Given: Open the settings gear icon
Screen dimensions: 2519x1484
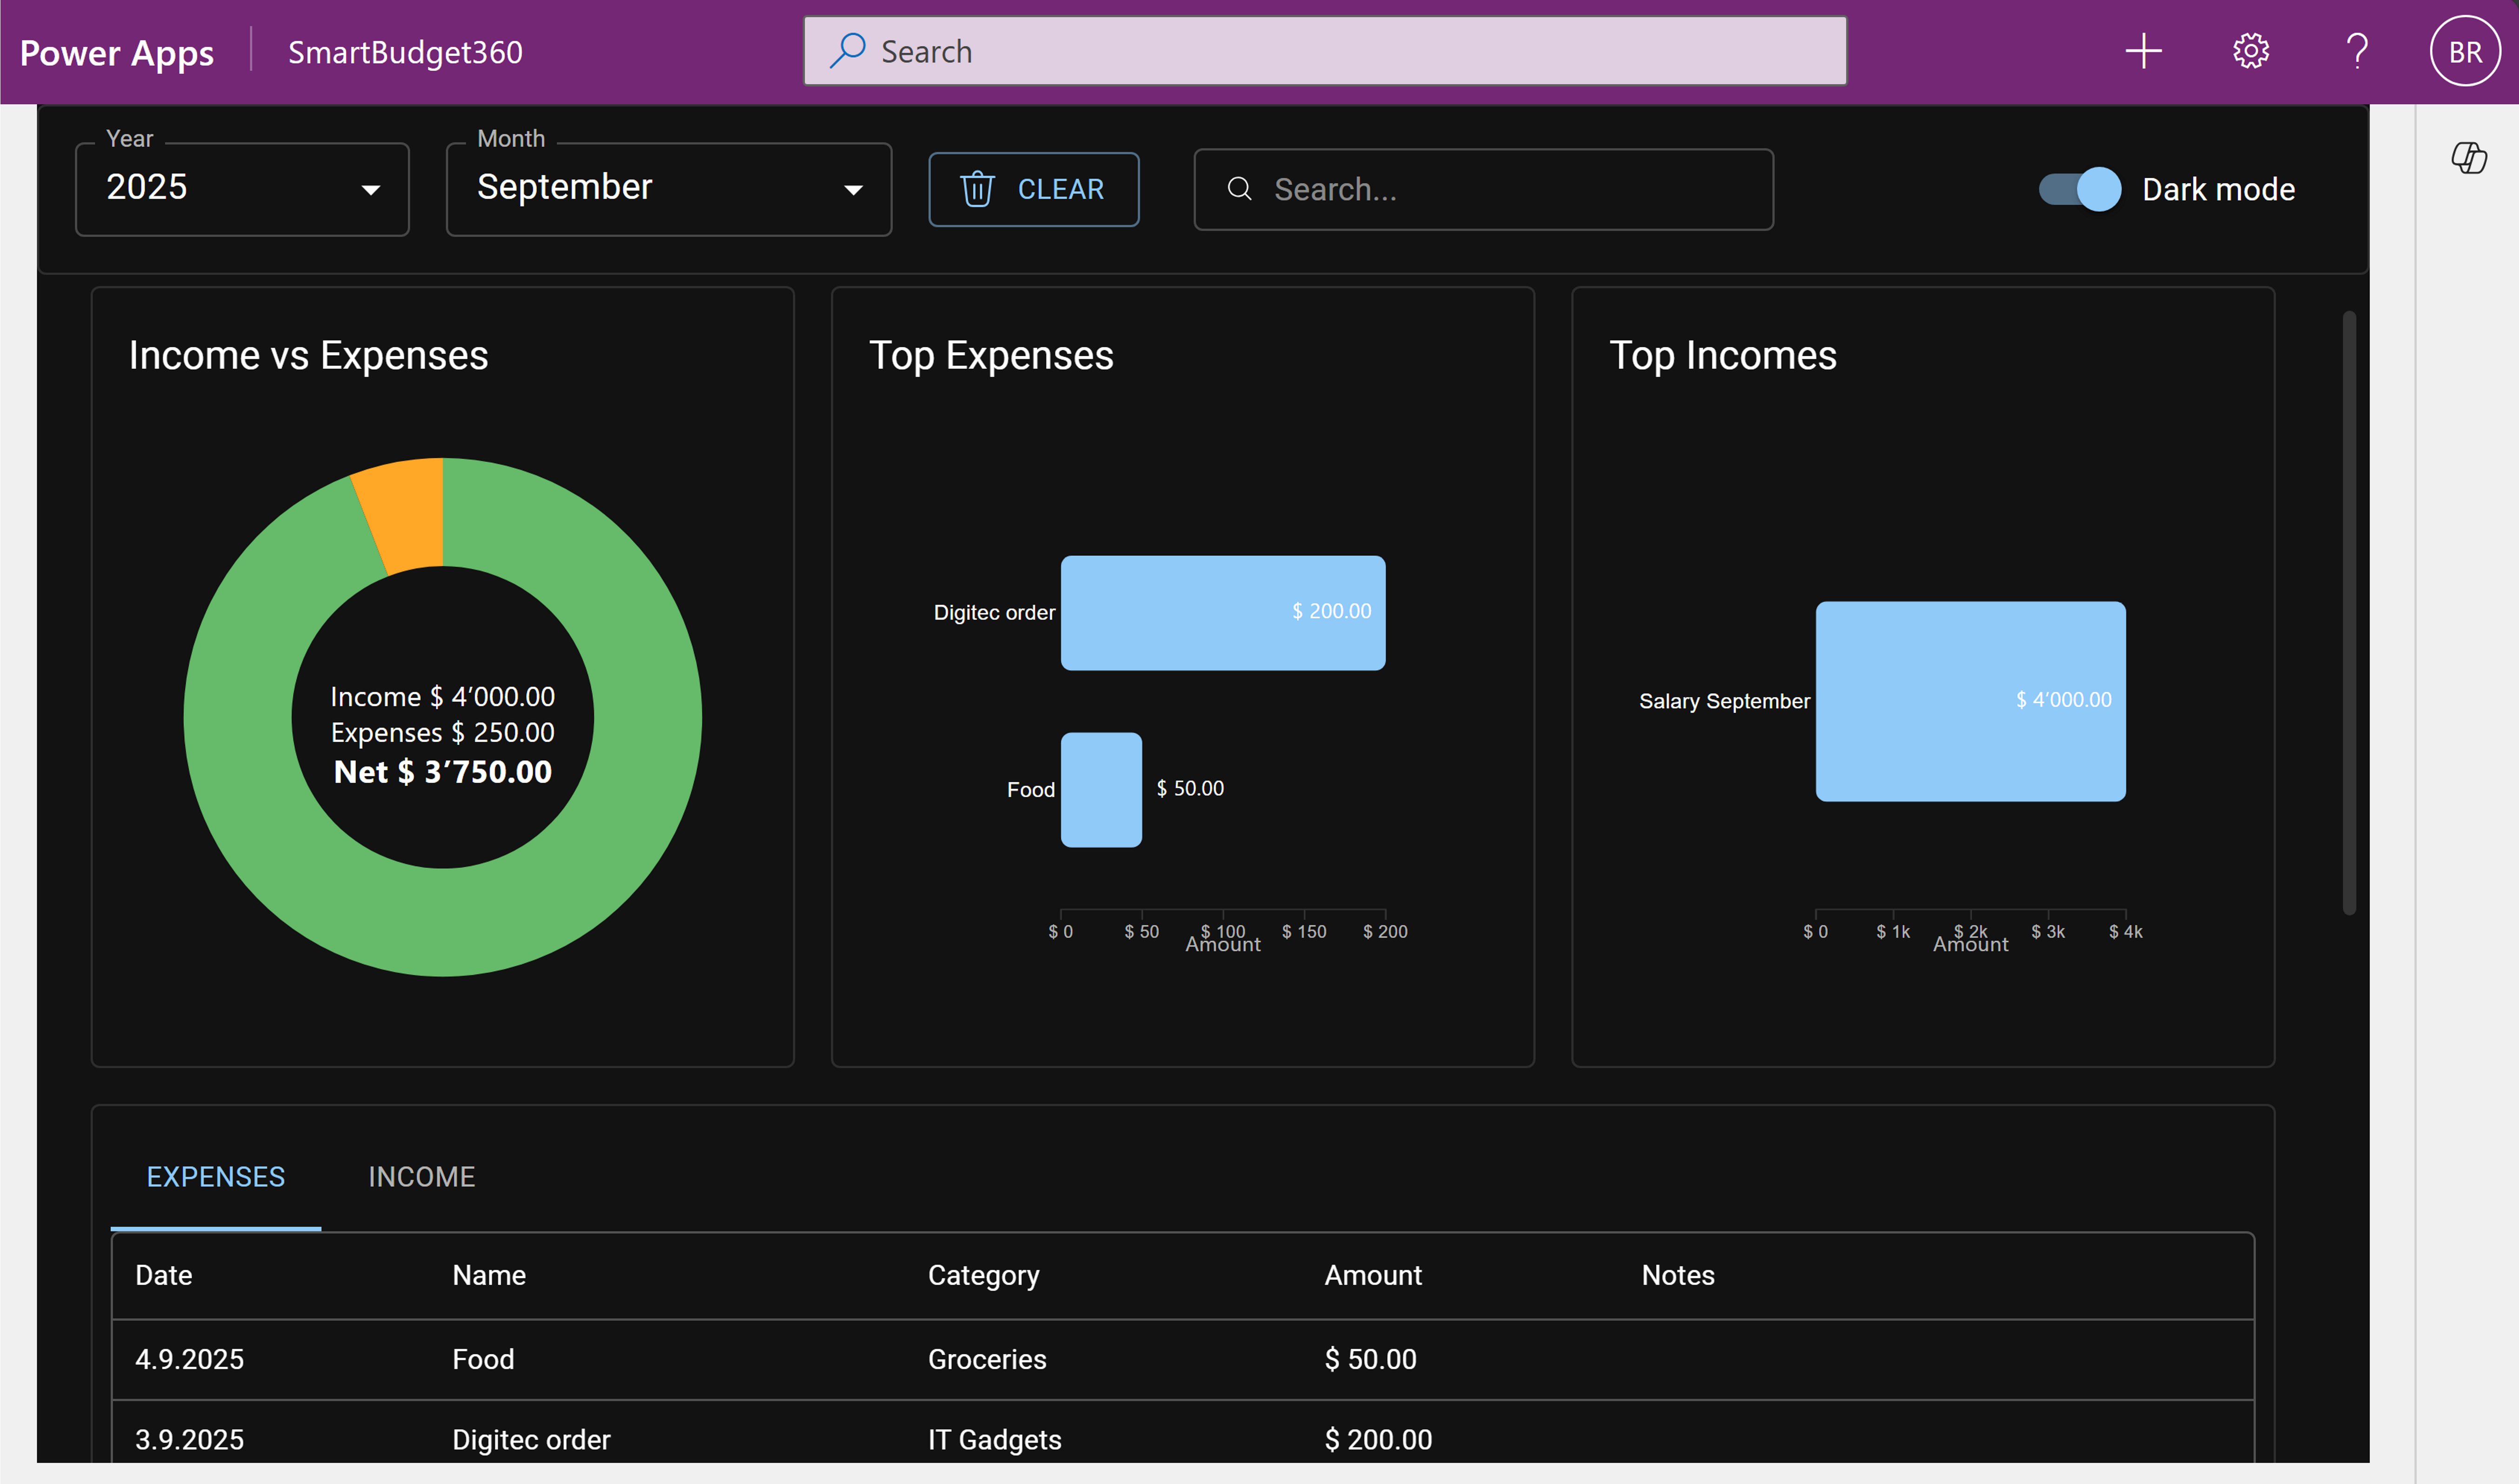Looking at the screenshot, I should 2251,51.
